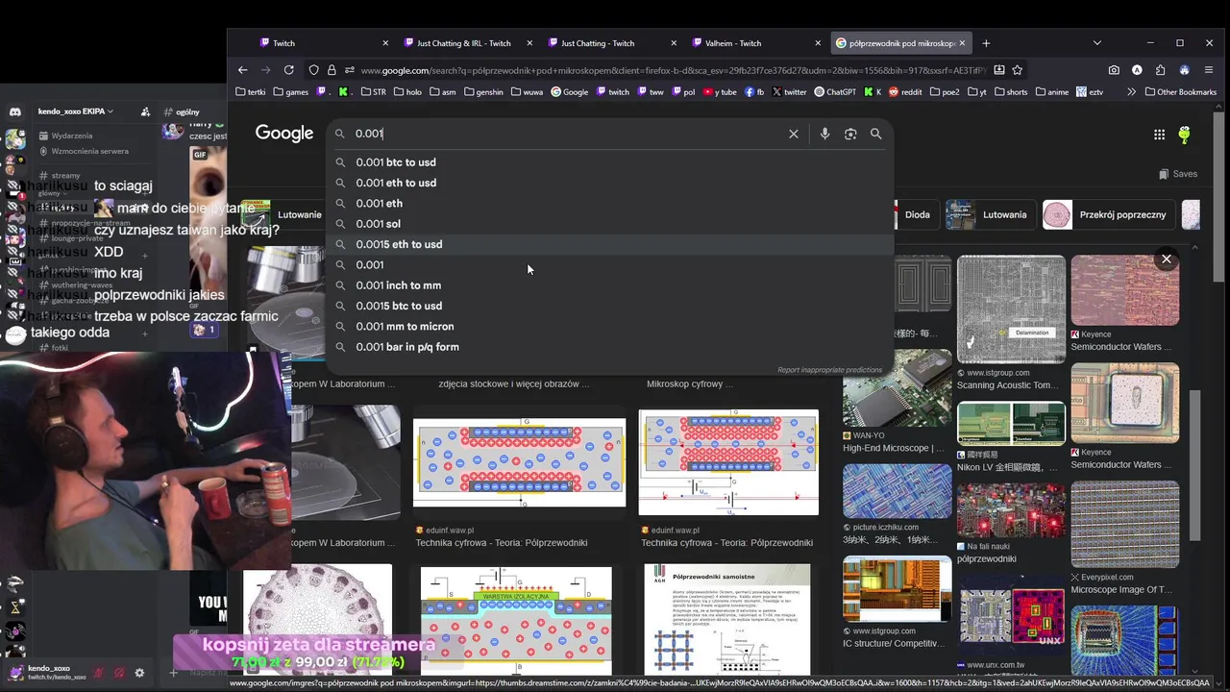Open the twitter bookmark

click(x=788, y=92)
